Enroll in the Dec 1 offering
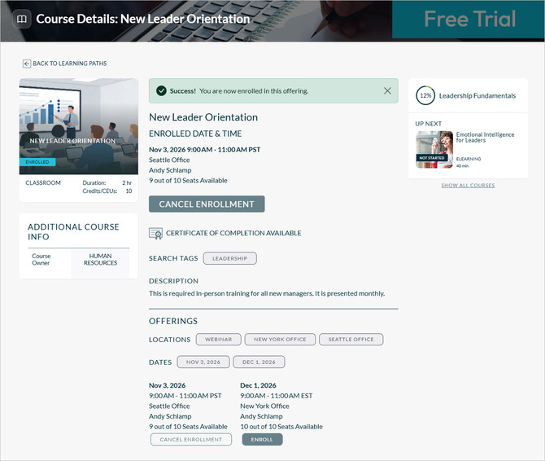 262,440
